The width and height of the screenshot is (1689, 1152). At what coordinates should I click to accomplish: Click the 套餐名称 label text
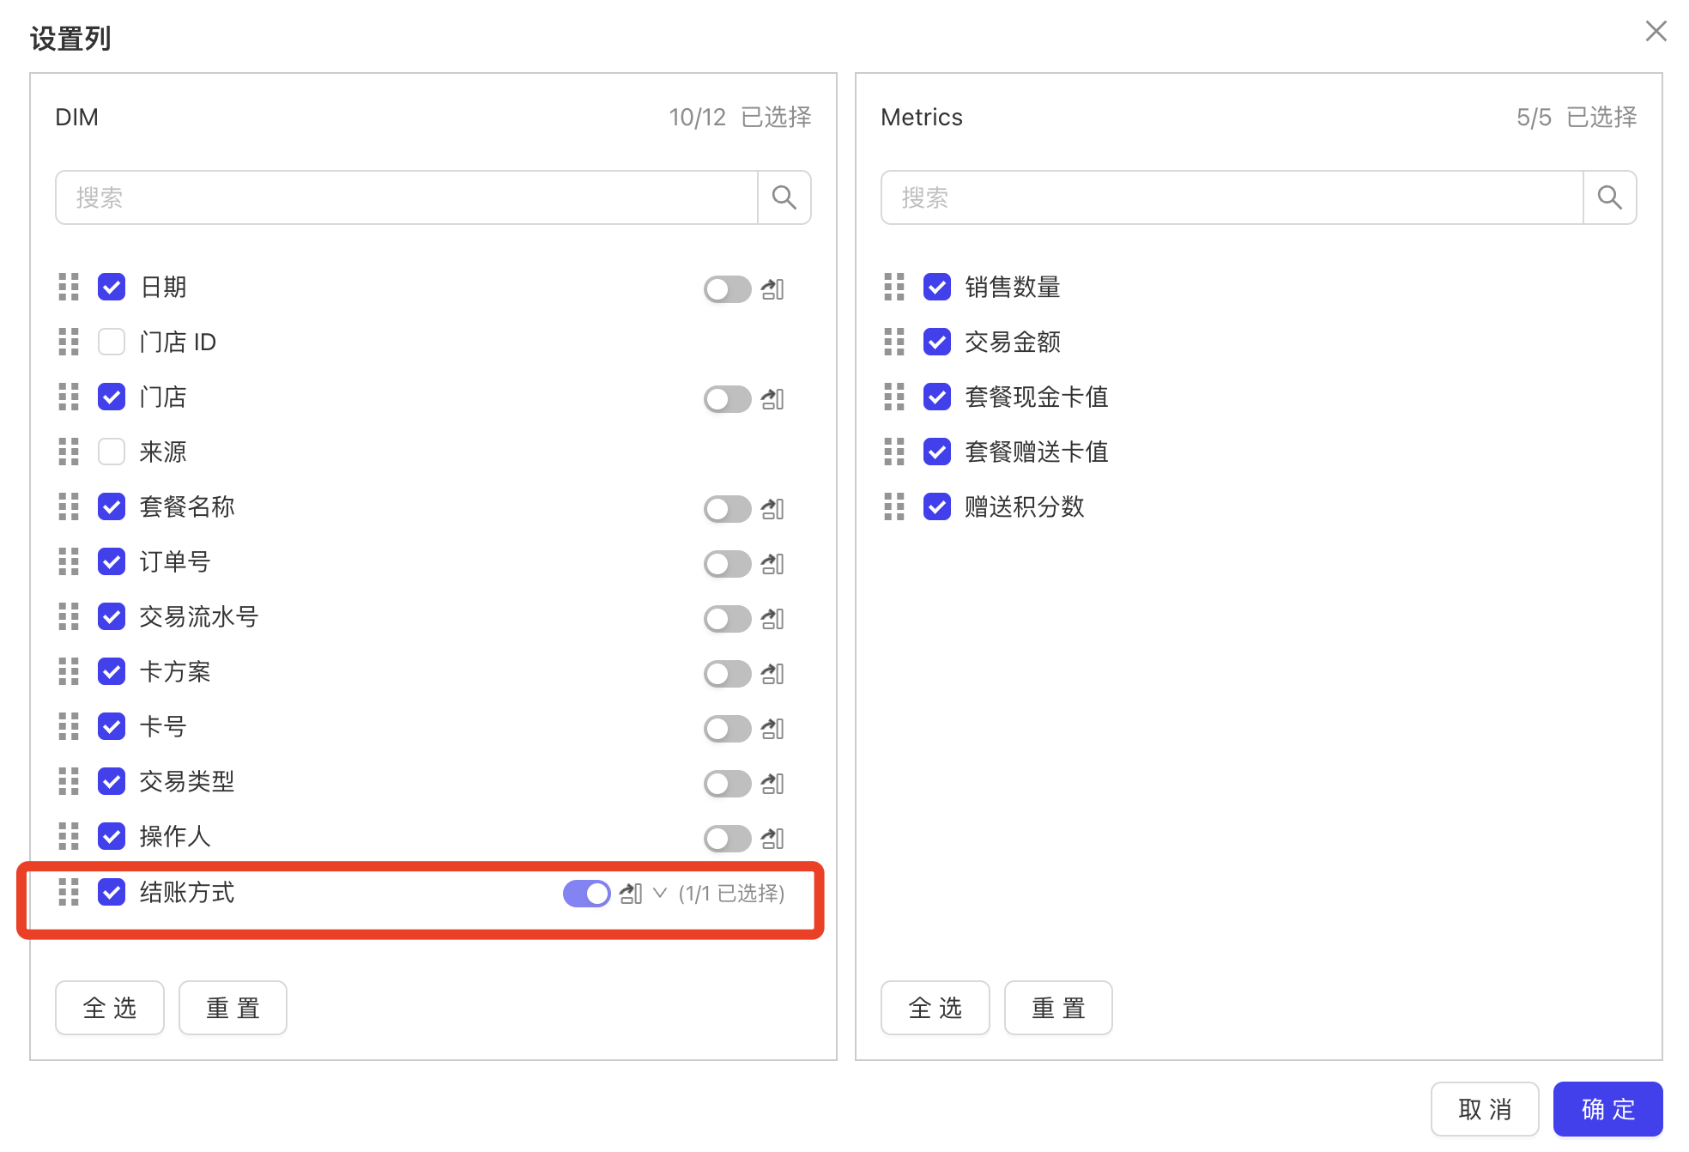click(x=187, y=506)
